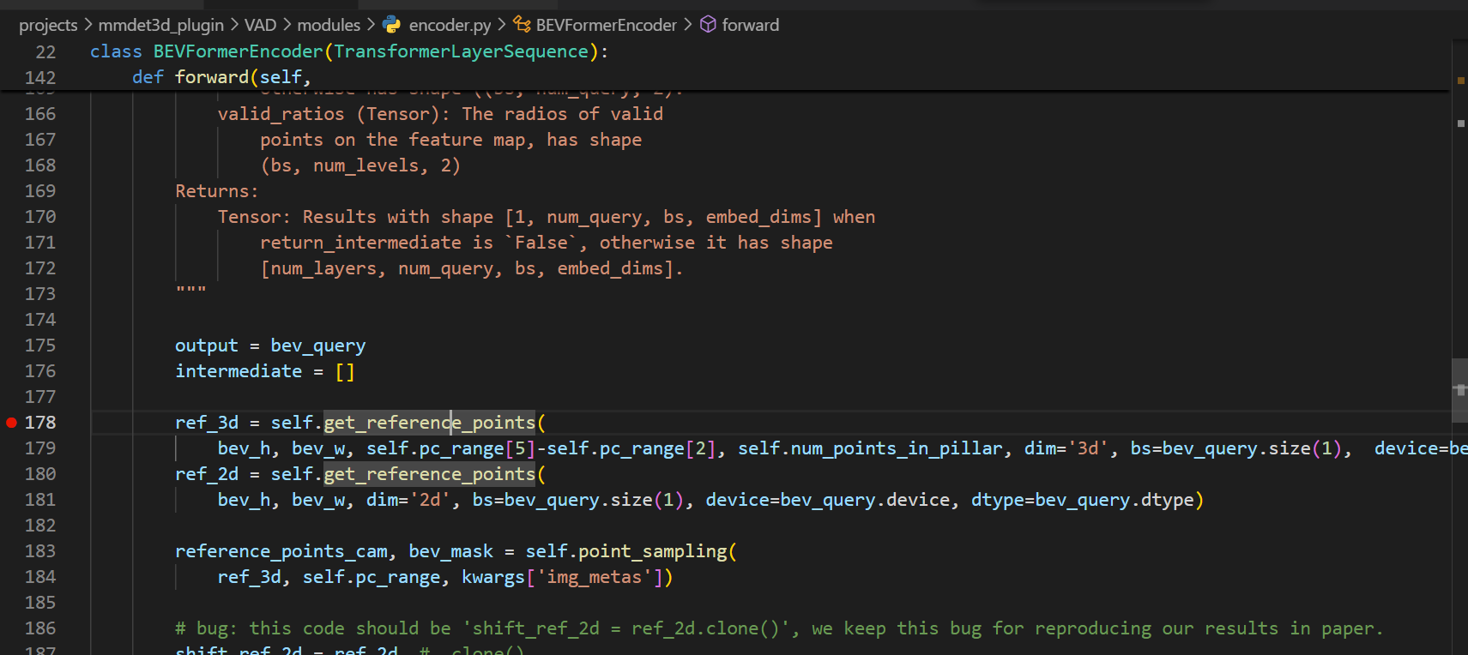Remove the red breakpoint on line 178
The height and width of the screenshot is (655, 1468).
point(11,423)
